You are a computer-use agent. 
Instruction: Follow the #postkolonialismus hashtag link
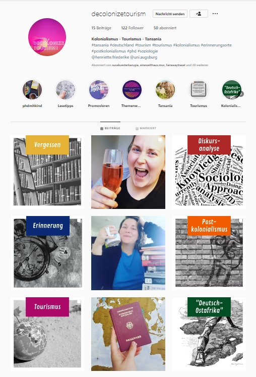pyautogui.click(x=108, y=51)
